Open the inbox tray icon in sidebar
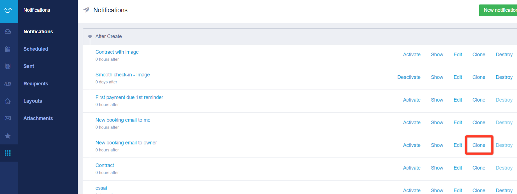 8,32
